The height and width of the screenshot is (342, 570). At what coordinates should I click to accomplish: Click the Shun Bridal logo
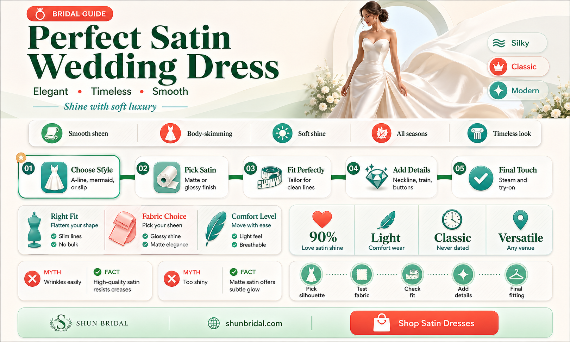pos(89,323)
